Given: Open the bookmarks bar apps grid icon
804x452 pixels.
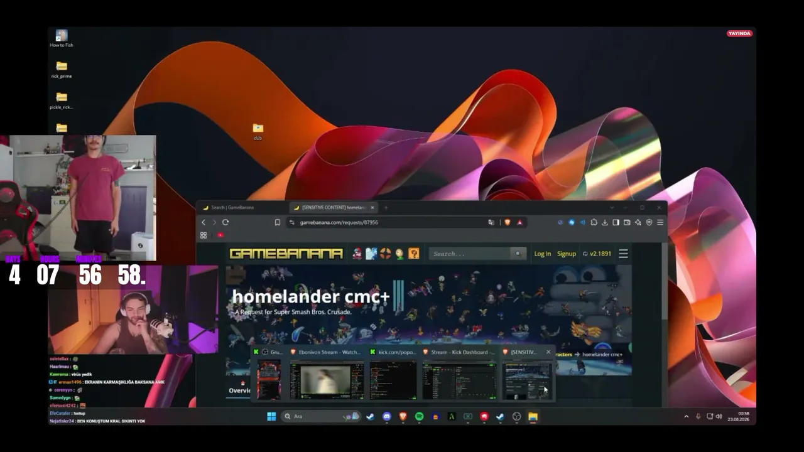Looking at the screenshot, I should 204,235.
